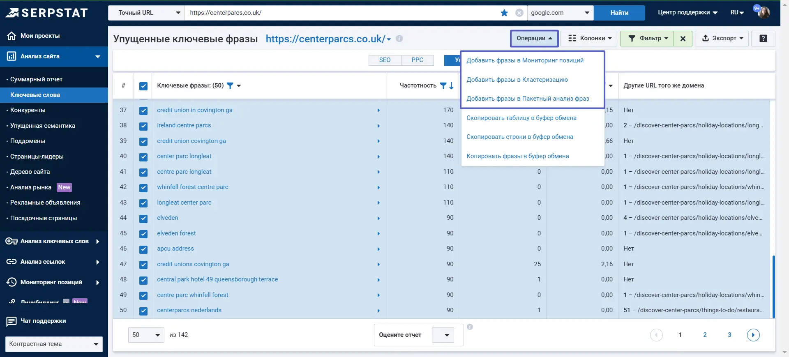789x357 pixels.
Task: Select Добавить фразы в Пакетный анализ фраз
Action: coord(528,99)
